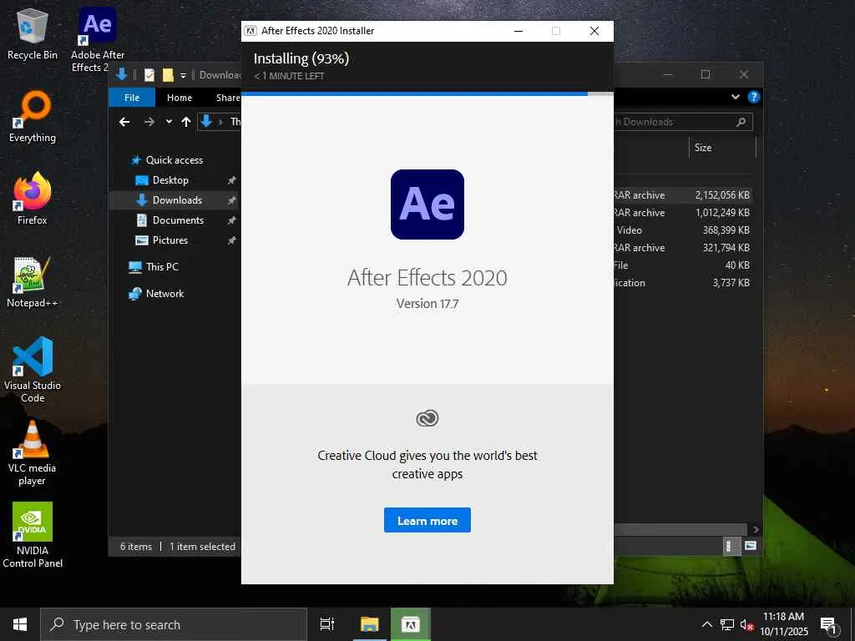Unpin Desktop using its pin icon
Image resolution: width=855 pixels, height=641 pixels.
pyautogui.click(x=232, y=180)
